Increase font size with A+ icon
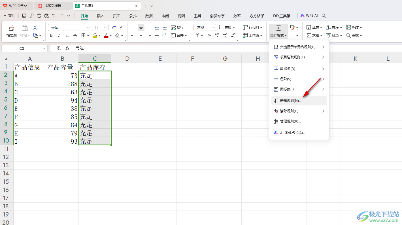Viewport: 402px width, 225px height. (114, 27)
